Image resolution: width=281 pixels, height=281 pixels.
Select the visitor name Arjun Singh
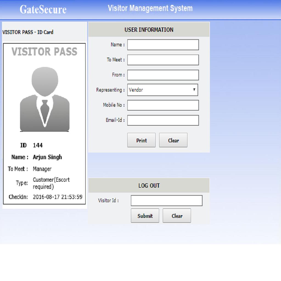pos(47,157)
